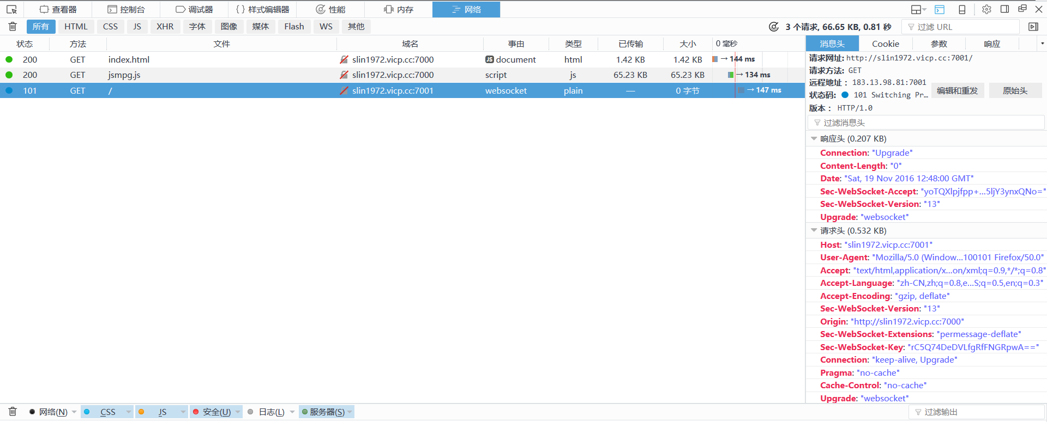This screenshot has height=422, width=1047.
Task: Toggle the WS websocket filter
Action: [x=326, y=26]
